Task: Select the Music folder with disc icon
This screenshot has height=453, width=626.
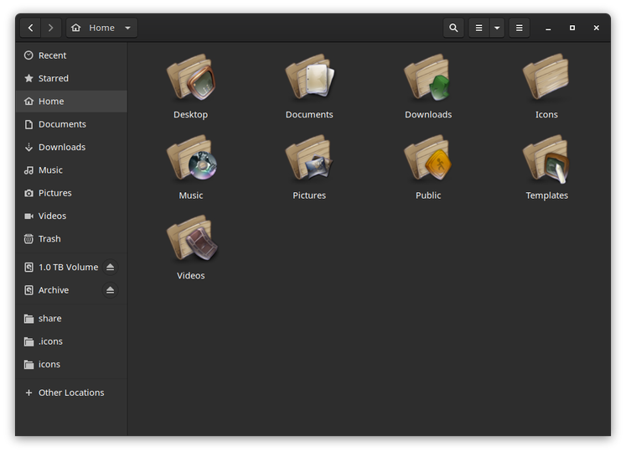Action: pos(191,167)
